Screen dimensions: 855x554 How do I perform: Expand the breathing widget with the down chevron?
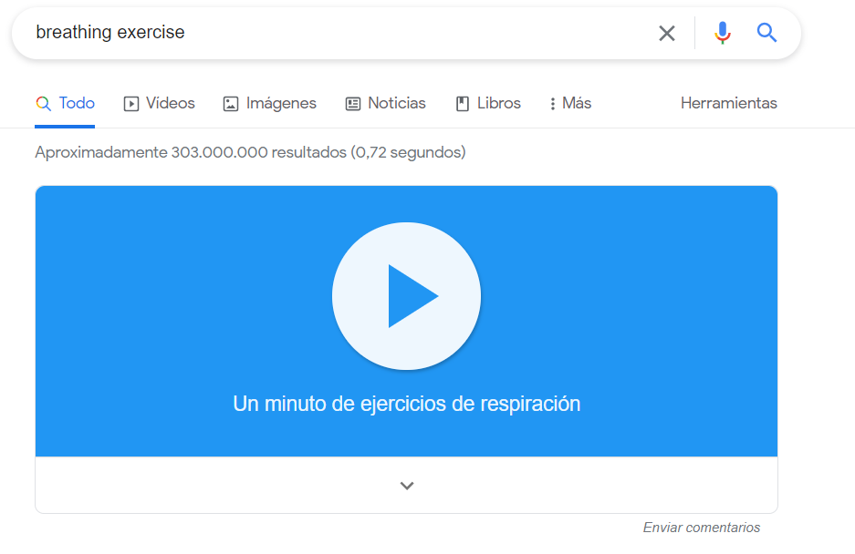tap(407, 486)
